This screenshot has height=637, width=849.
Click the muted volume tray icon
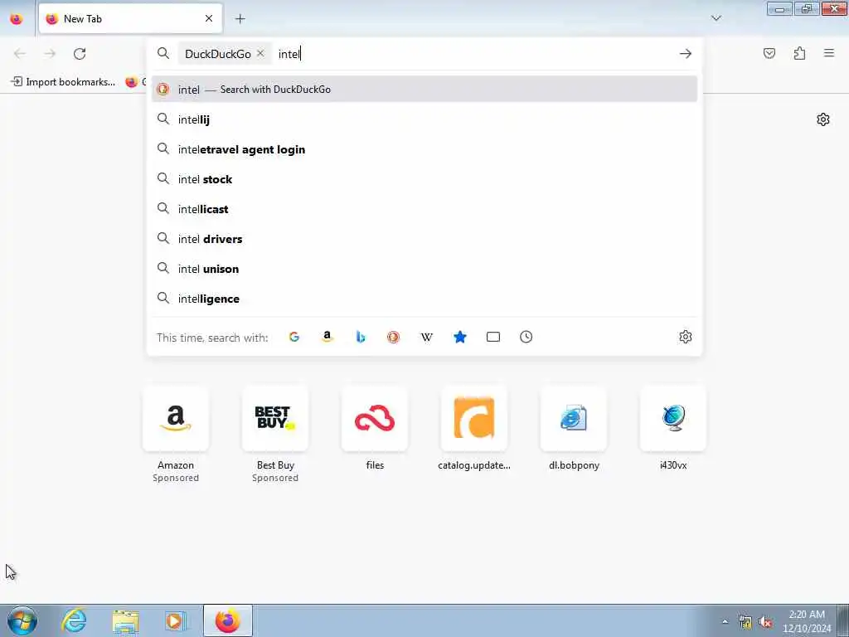(x=765, y=622)
